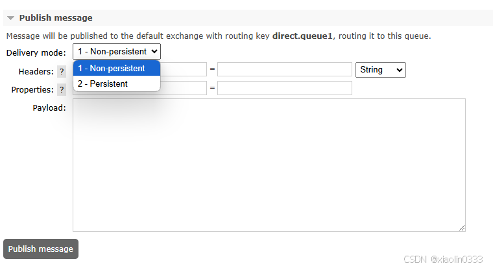The image size is (493, 268).
Task: Click the Headers label text
Action: click(x=36, y=72)
